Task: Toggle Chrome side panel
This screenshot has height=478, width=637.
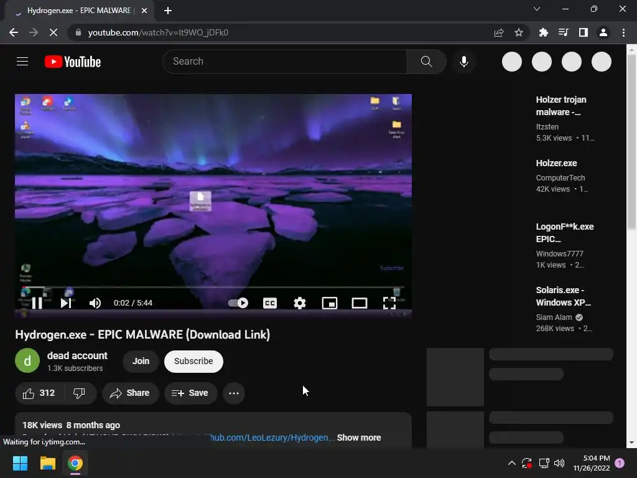Action: point(583,32)
